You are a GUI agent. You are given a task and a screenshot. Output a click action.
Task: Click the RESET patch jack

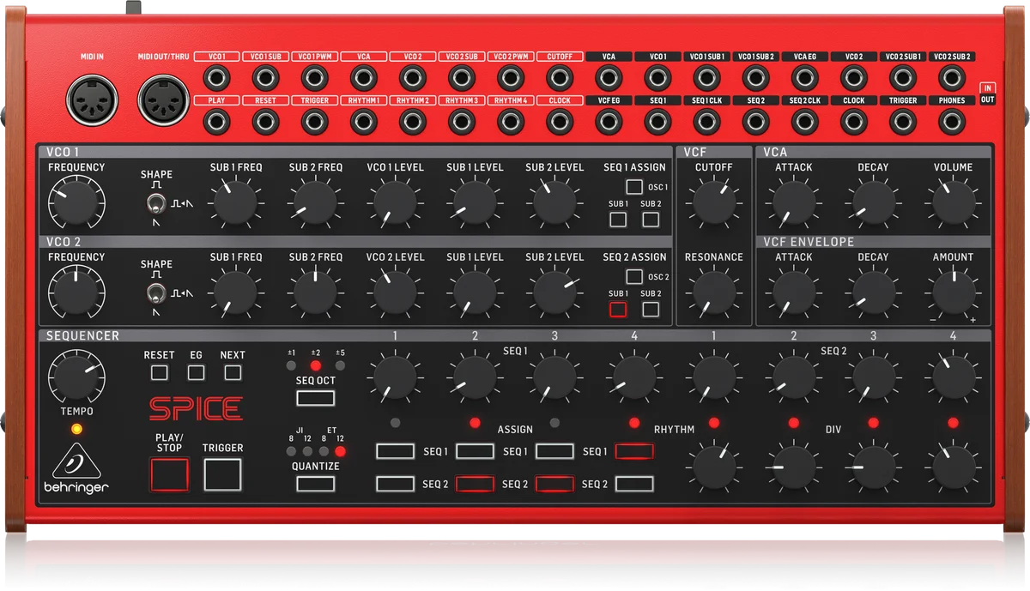pos(265,122)
